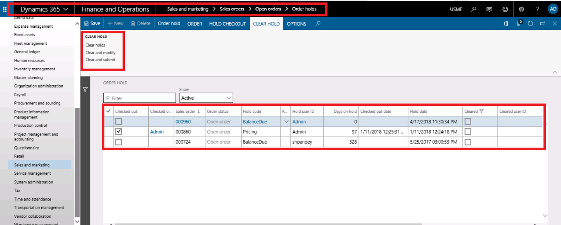Open Retail module
The image size is (561, 225).
click(x=19, y=156)
